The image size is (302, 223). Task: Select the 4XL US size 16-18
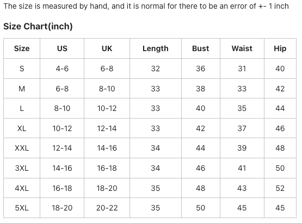click(x=62, y=188)
